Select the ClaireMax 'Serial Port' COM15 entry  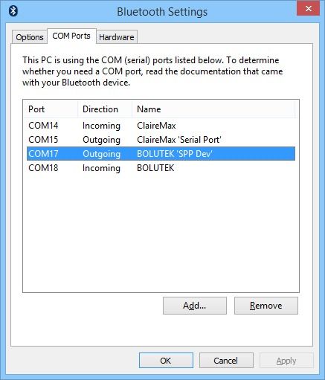pos(161,140)
